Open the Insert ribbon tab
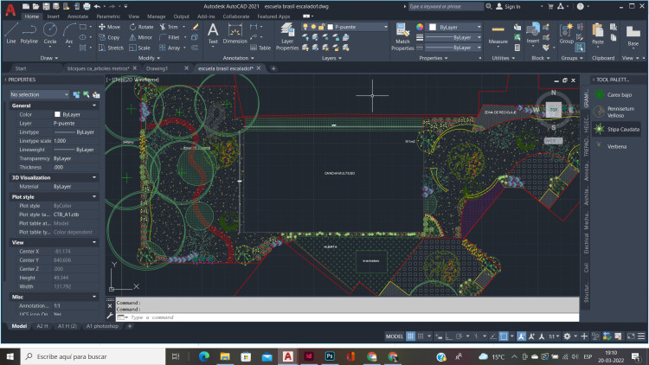This screenshot has height=365, width=649. coord(53,16)
